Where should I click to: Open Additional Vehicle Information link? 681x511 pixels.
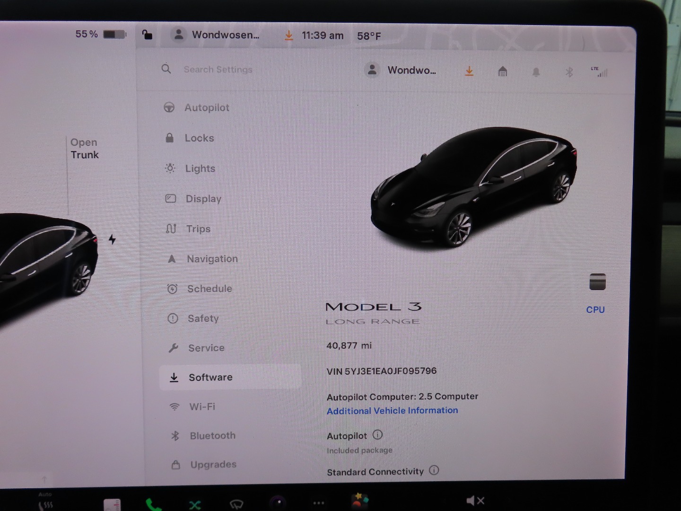click(x=392, y=411)
